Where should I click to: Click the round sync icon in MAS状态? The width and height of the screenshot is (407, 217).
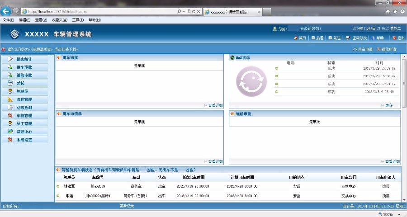pyautogui.click(x=251, y=81)
